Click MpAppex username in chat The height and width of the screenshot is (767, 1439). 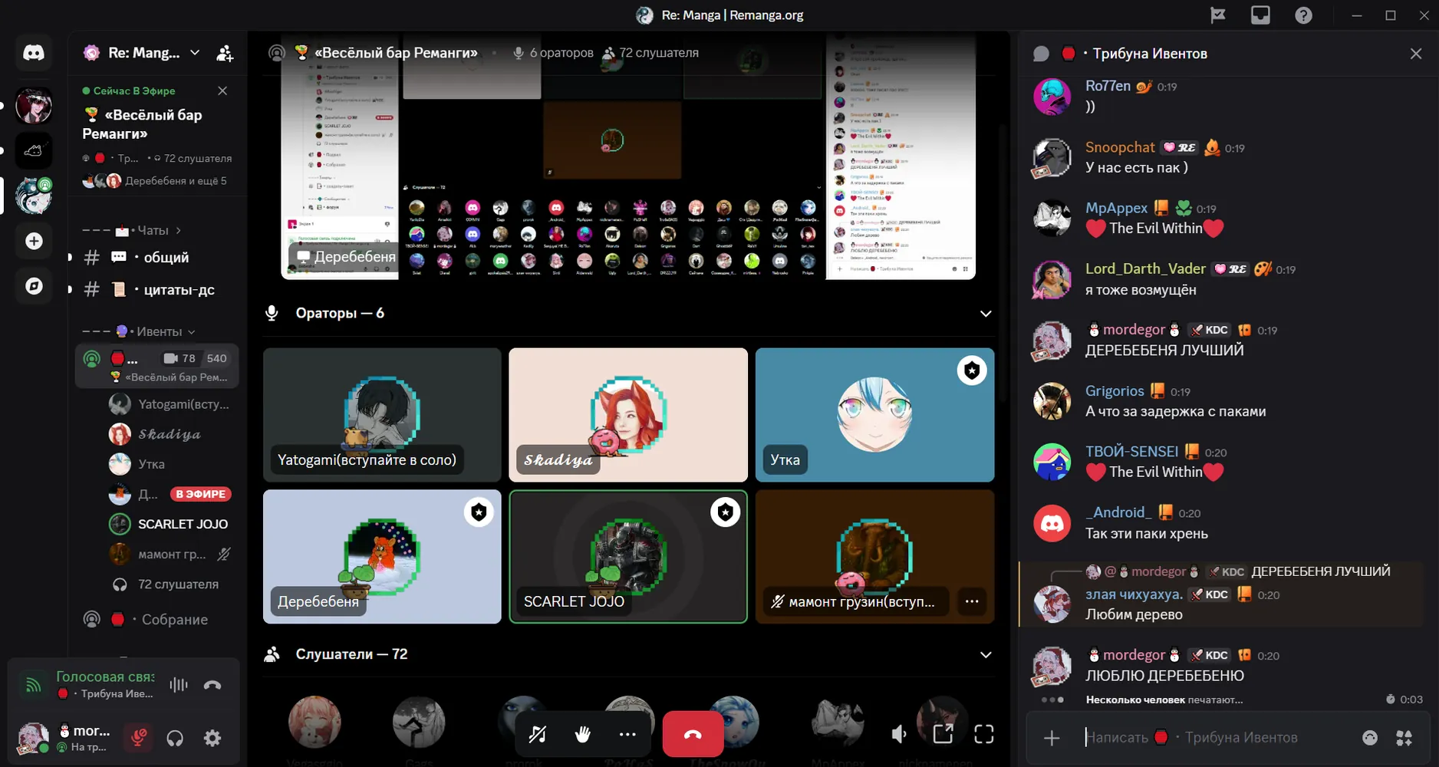tap(1116, 208)
